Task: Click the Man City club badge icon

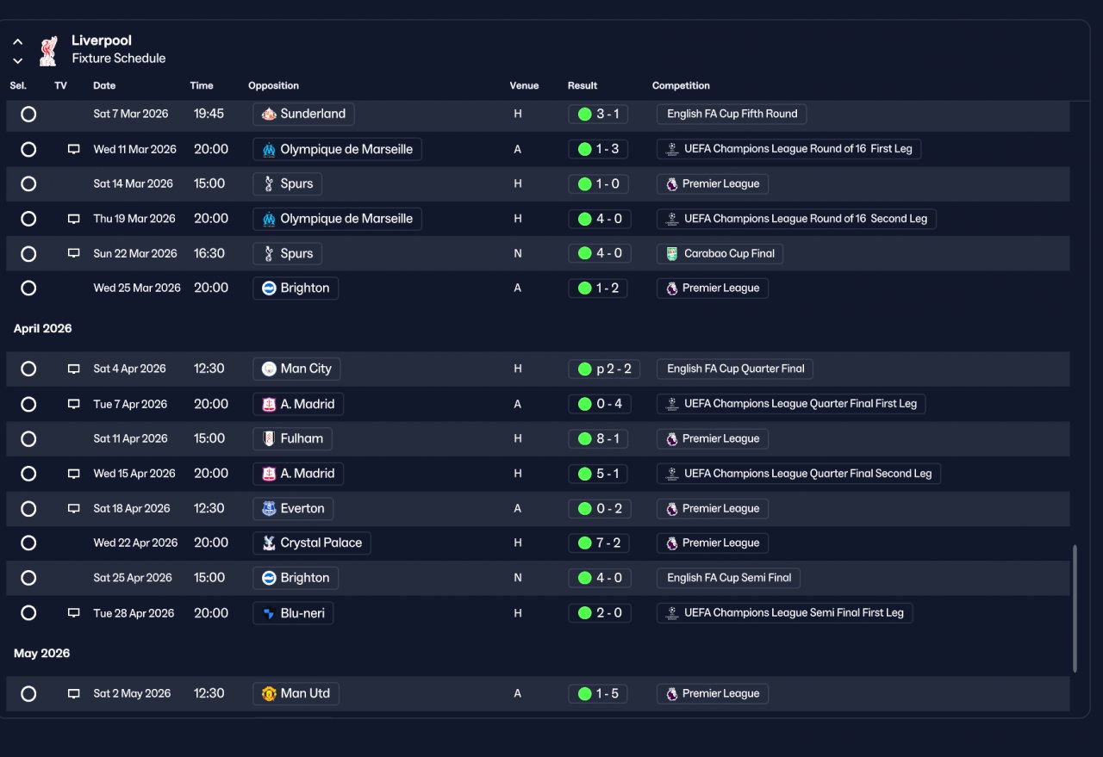Action: click(x=270, y=369)
